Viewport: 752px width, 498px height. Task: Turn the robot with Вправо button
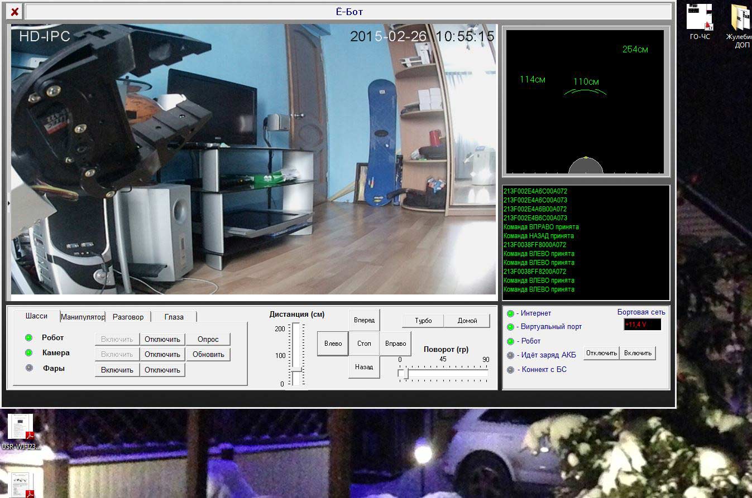pos(395,344)
